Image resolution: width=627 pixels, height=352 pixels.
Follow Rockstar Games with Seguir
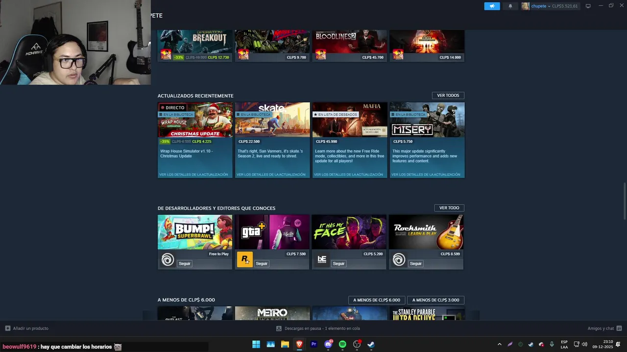pyautogui.click(x=262, y=264)
